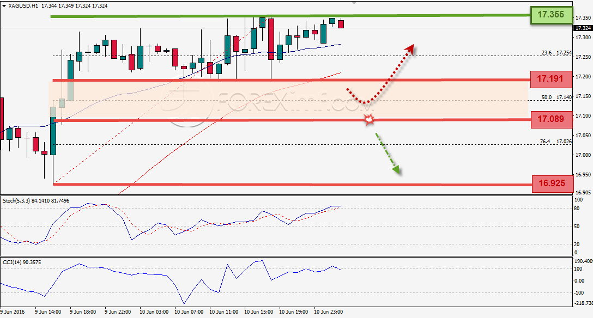Click the current price tag 17.324
593x318 pixels.
(583, 28)
